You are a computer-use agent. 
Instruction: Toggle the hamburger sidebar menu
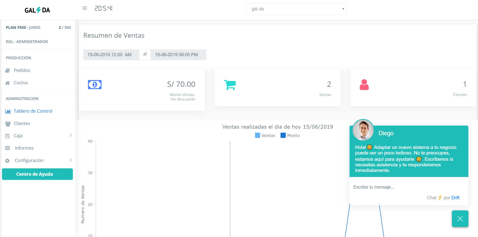(85, 8)
